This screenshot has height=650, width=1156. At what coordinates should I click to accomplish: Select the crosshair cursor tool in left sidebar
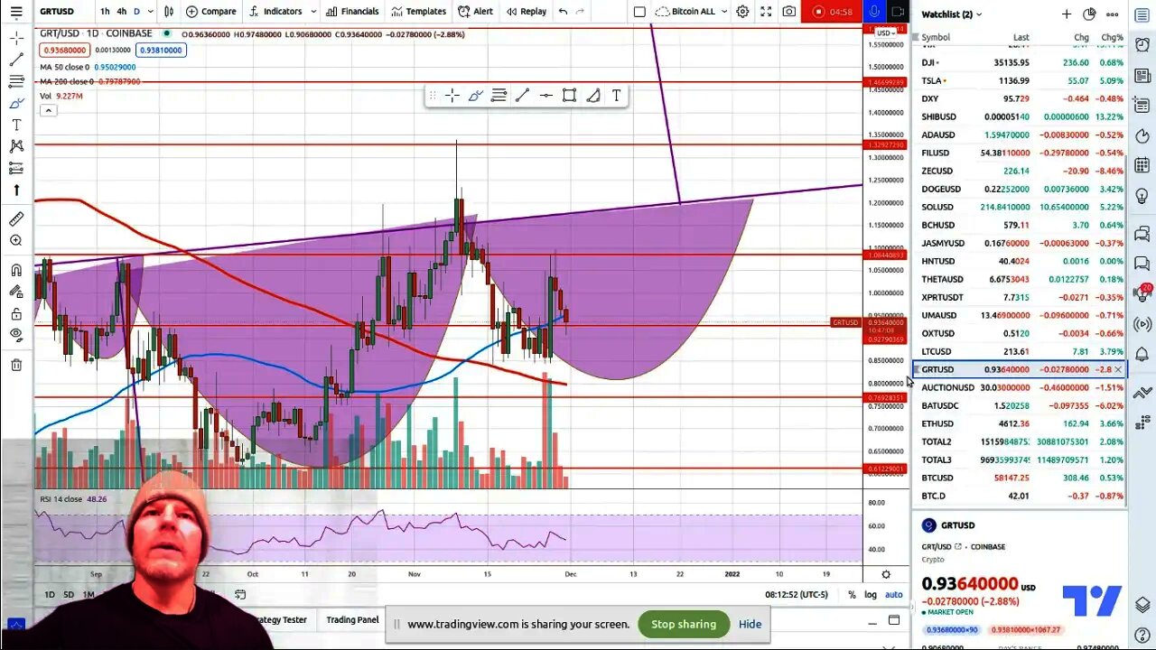[x=16, y=38]
